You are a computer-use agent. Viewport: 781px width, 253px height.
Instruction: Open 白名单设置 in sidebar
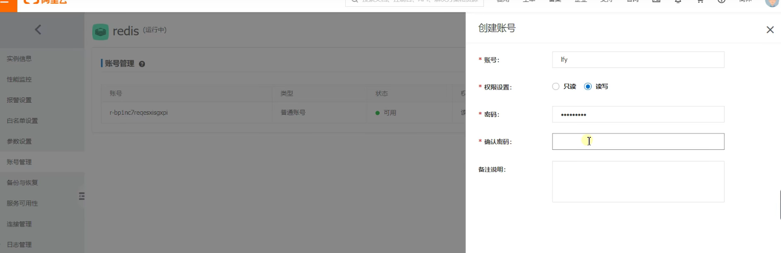point(22,121)
